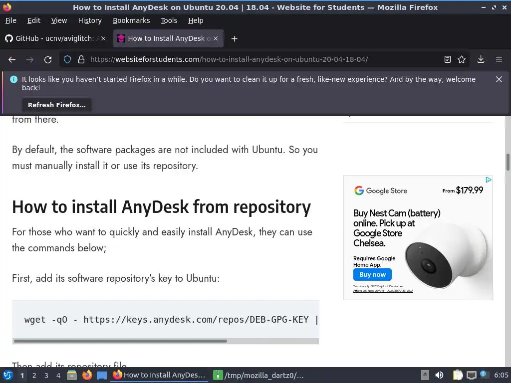The image size is (511, 383).
Task: Click the 'From $179.99' price in ad
Action: (463, 190)
